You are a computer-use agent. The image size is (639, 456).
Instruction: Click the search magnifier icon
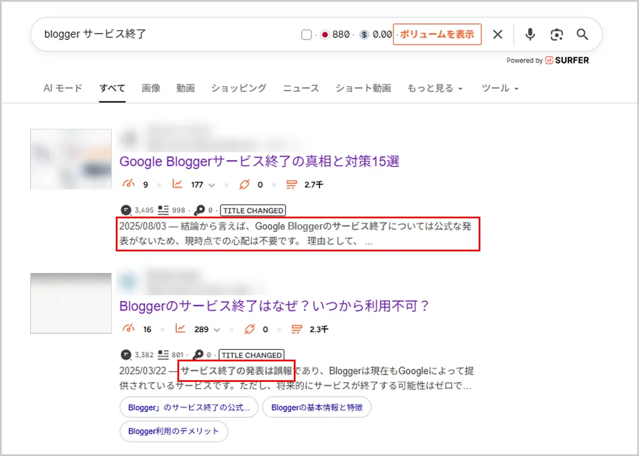582,35
